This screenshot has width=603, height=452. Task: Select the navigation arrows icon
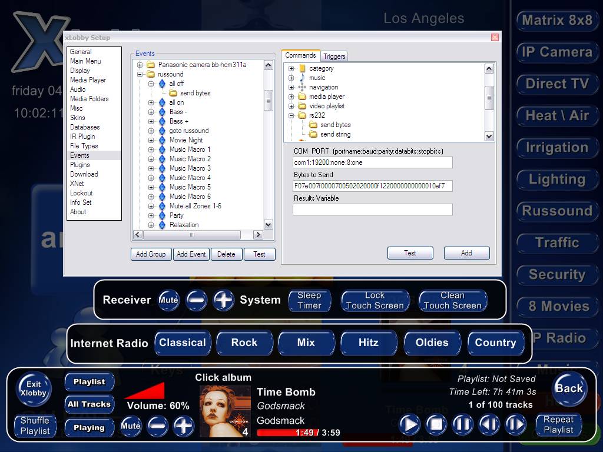(x=302, y=87)
